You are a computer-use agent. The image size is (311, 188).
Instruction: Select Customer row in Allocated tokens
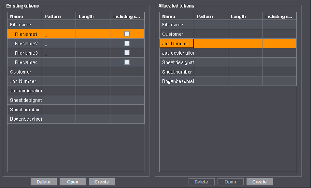[228, 34]
